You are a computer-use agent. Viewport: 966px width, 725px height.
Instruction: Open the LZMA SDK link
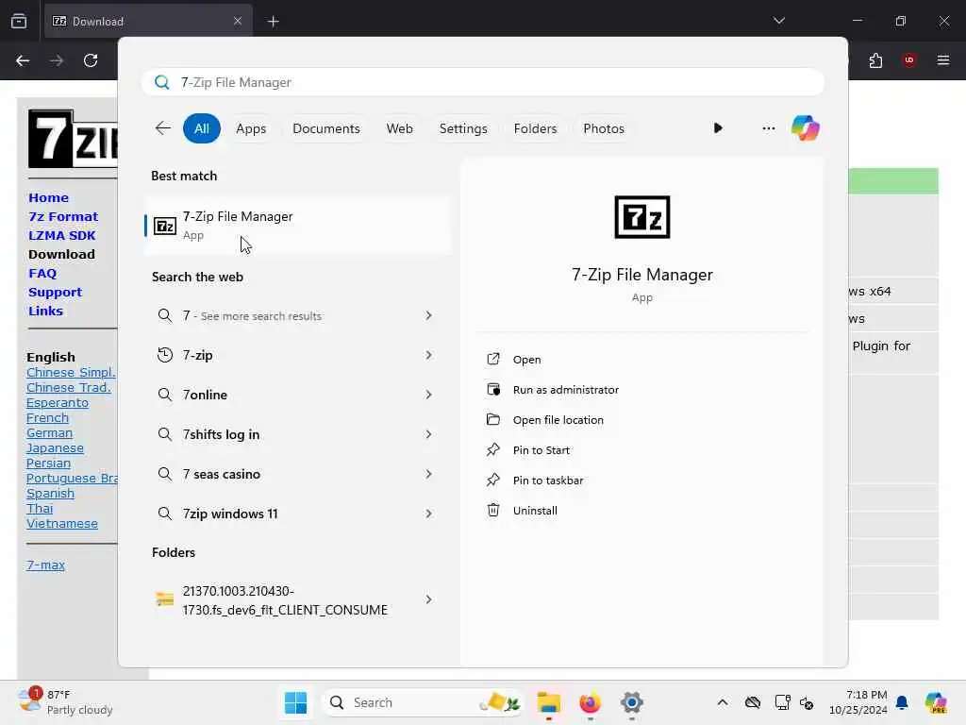point(61,235)
